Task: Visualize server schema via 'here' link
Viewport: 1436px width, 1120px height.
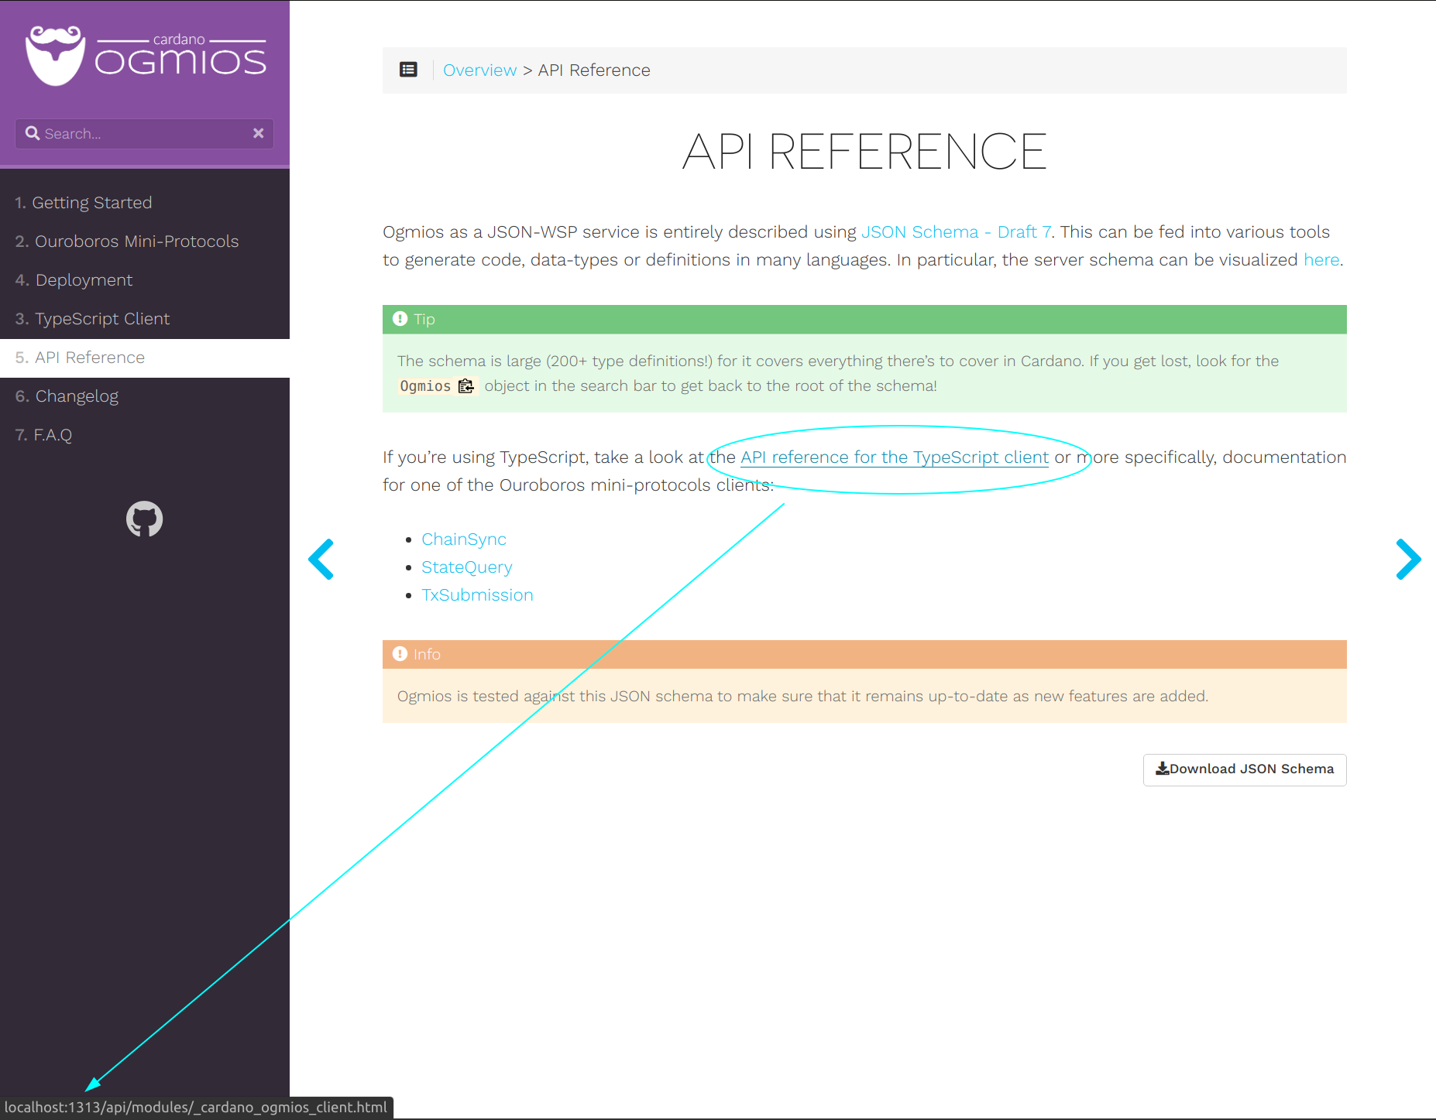Action: pyautogui.click(x=1321, y=260)
